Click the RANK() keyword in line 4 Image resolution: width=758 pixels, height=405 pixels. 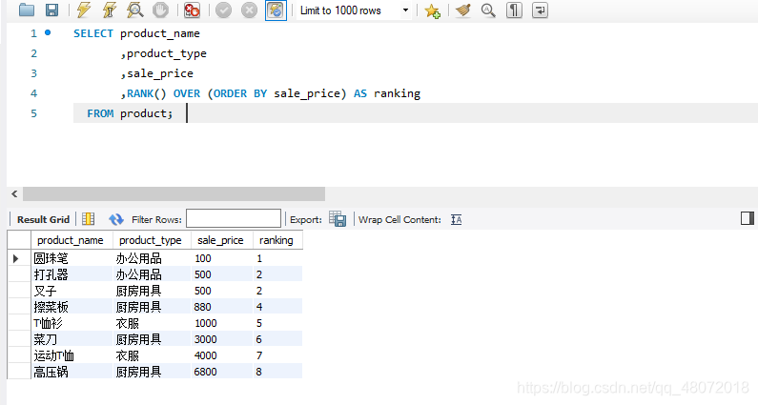click(147, 93)
